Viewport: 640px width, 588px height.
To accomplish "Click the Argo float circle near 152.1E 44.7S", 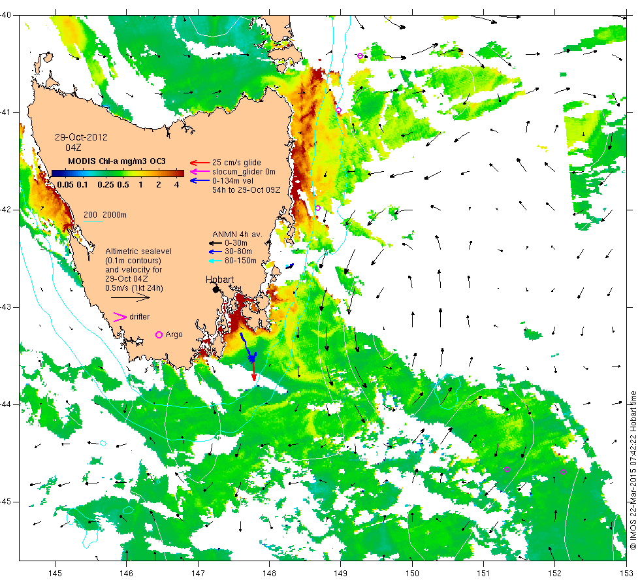I will coord(563,472).
